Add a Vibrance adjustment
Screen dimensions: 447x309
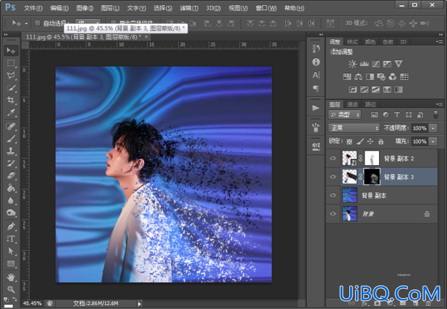click(398, 64)
